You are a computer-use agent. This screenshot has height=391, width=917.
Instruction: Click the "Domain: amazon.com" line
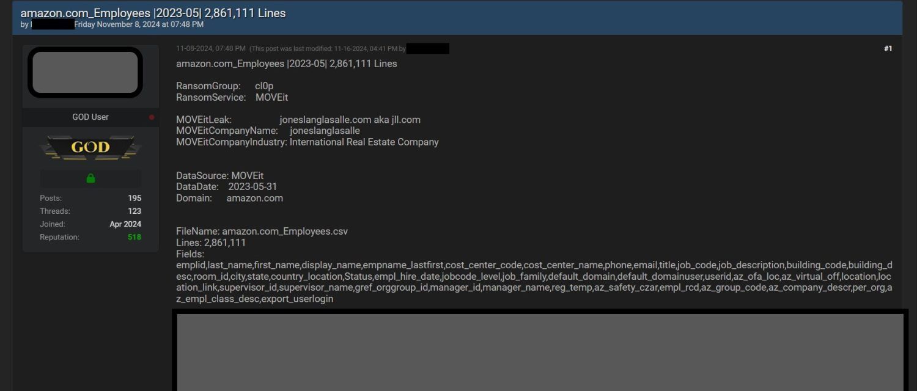pyautogui.click(x=229, y=198)
